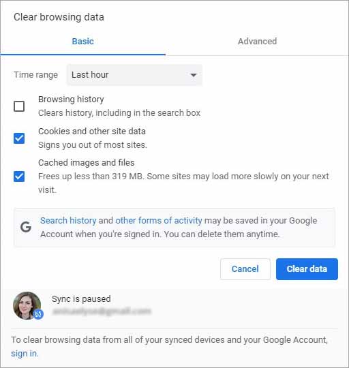Click the dropdown arrow beside Last hour

click(194, 76)
